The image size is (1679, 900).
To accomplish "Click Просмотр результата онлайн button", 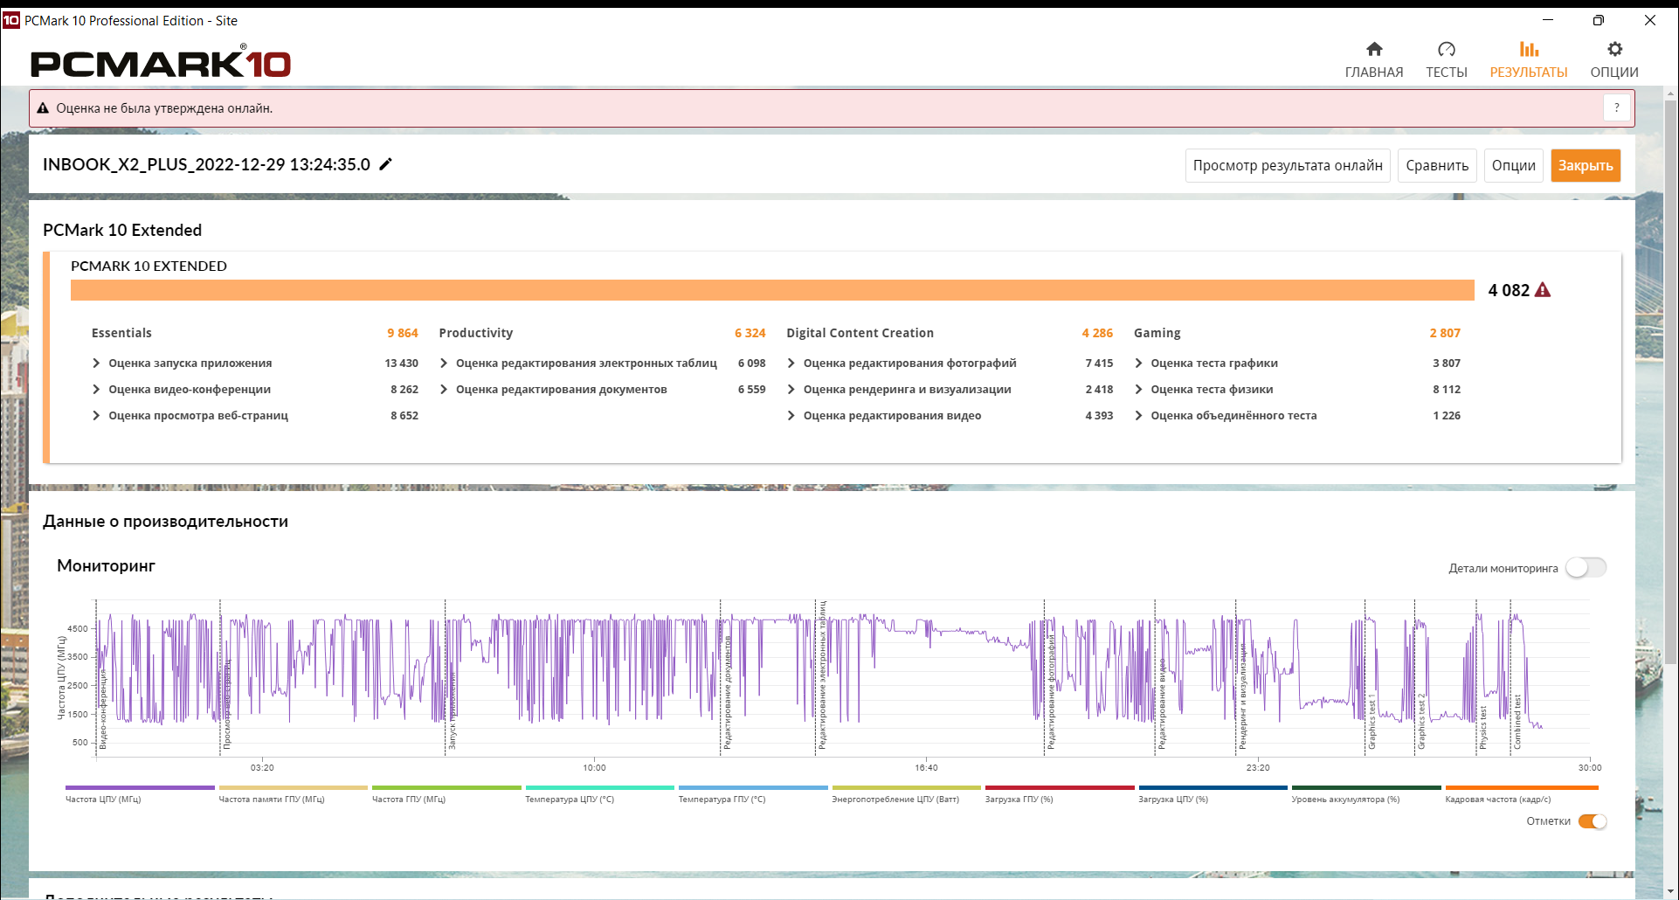I will [x=1288, y=165].
